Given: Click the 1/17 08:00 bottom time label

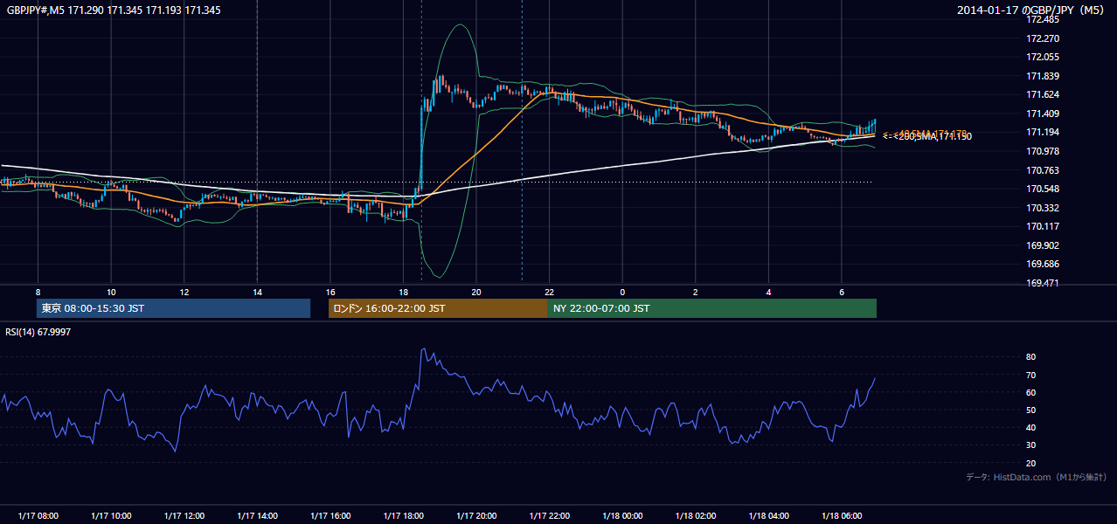Looking at the screenshot, I should [38, 515].
